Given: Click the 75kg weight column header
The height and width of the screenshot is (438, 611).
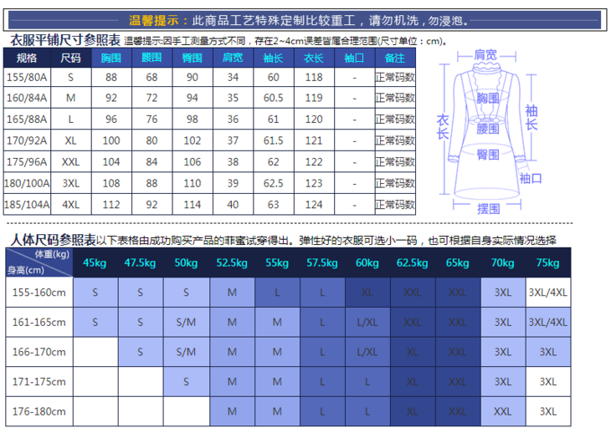Looking at the screenshot, I should point(547,263).
